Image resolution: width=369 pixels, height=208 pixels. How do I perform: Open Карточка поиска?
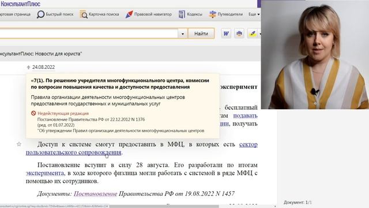(99, 14)
